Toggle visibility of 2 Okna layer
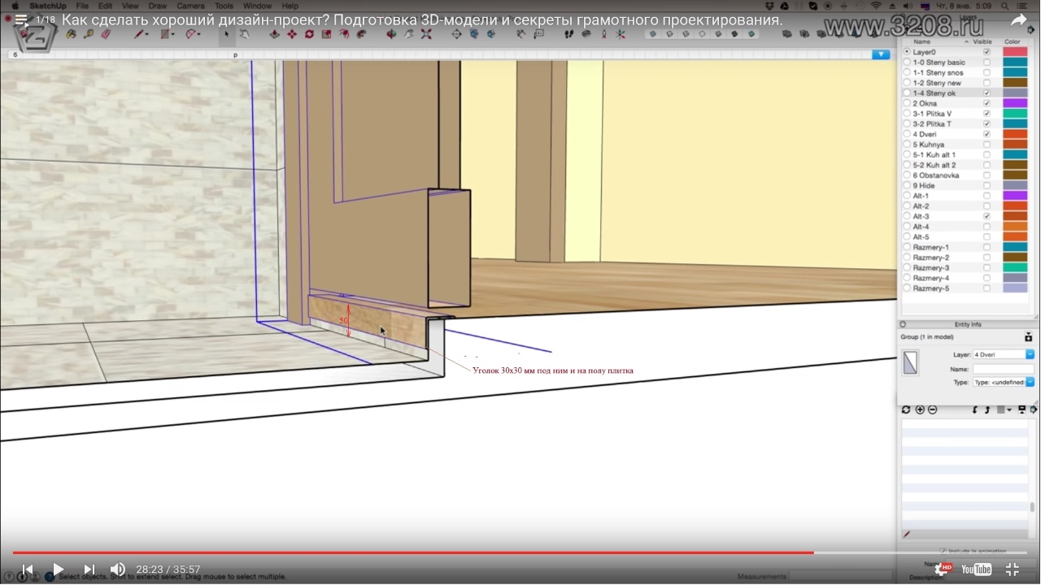Viewport: 1041px width, 585px height. tap(987, 103)
